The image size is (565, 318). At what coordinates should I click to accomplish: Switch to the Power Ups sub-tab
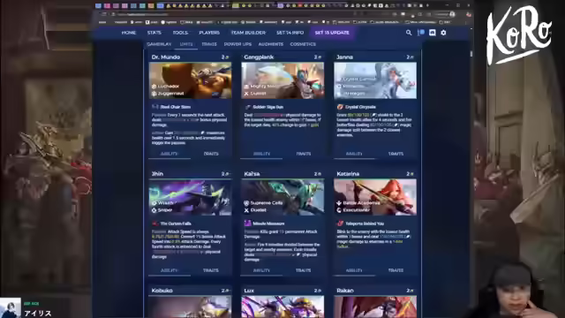pos(237,44)
